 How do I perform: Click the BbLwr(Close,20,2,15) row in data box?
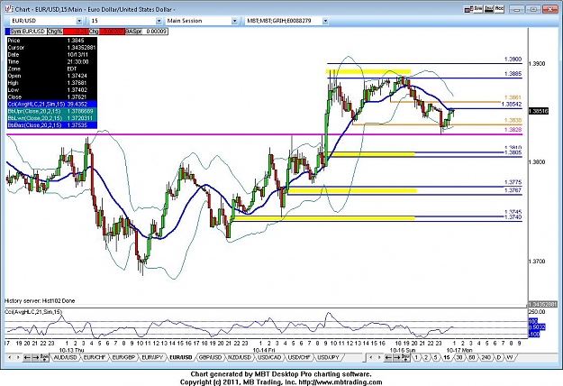pos(52,118)
